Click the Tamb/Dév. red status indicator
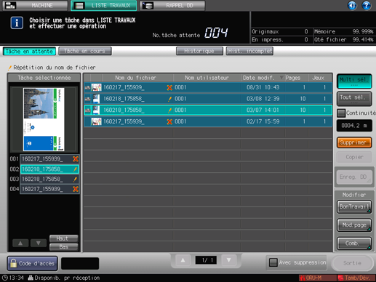Viewport: 376px width, 282px height. click(356, 278)
